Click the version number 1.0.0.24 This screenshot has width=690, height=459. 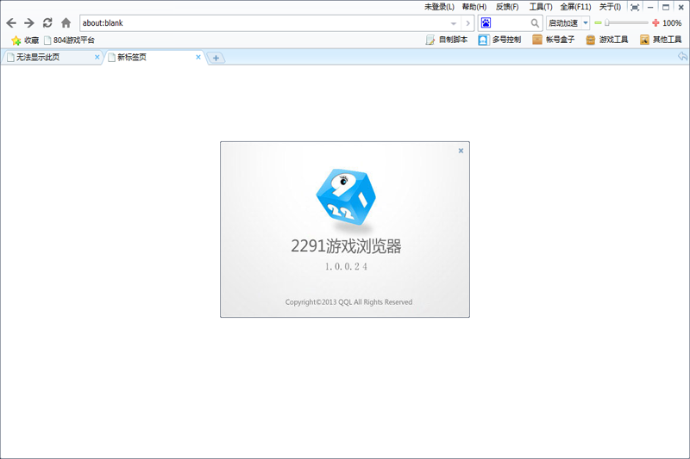click(x=346, y=267)
